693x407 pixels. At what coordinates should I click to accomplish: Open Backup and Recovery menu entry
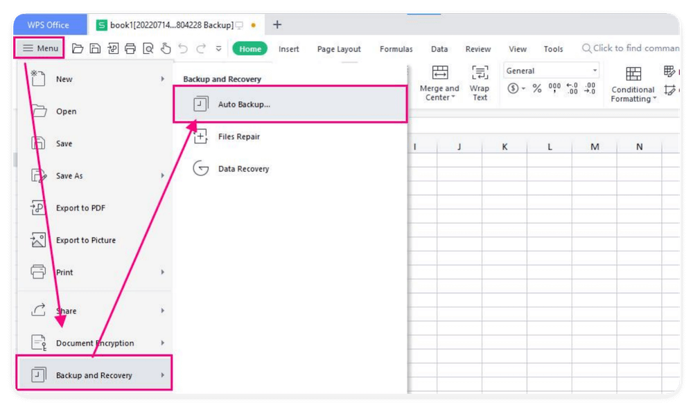(x=94, y=374)
